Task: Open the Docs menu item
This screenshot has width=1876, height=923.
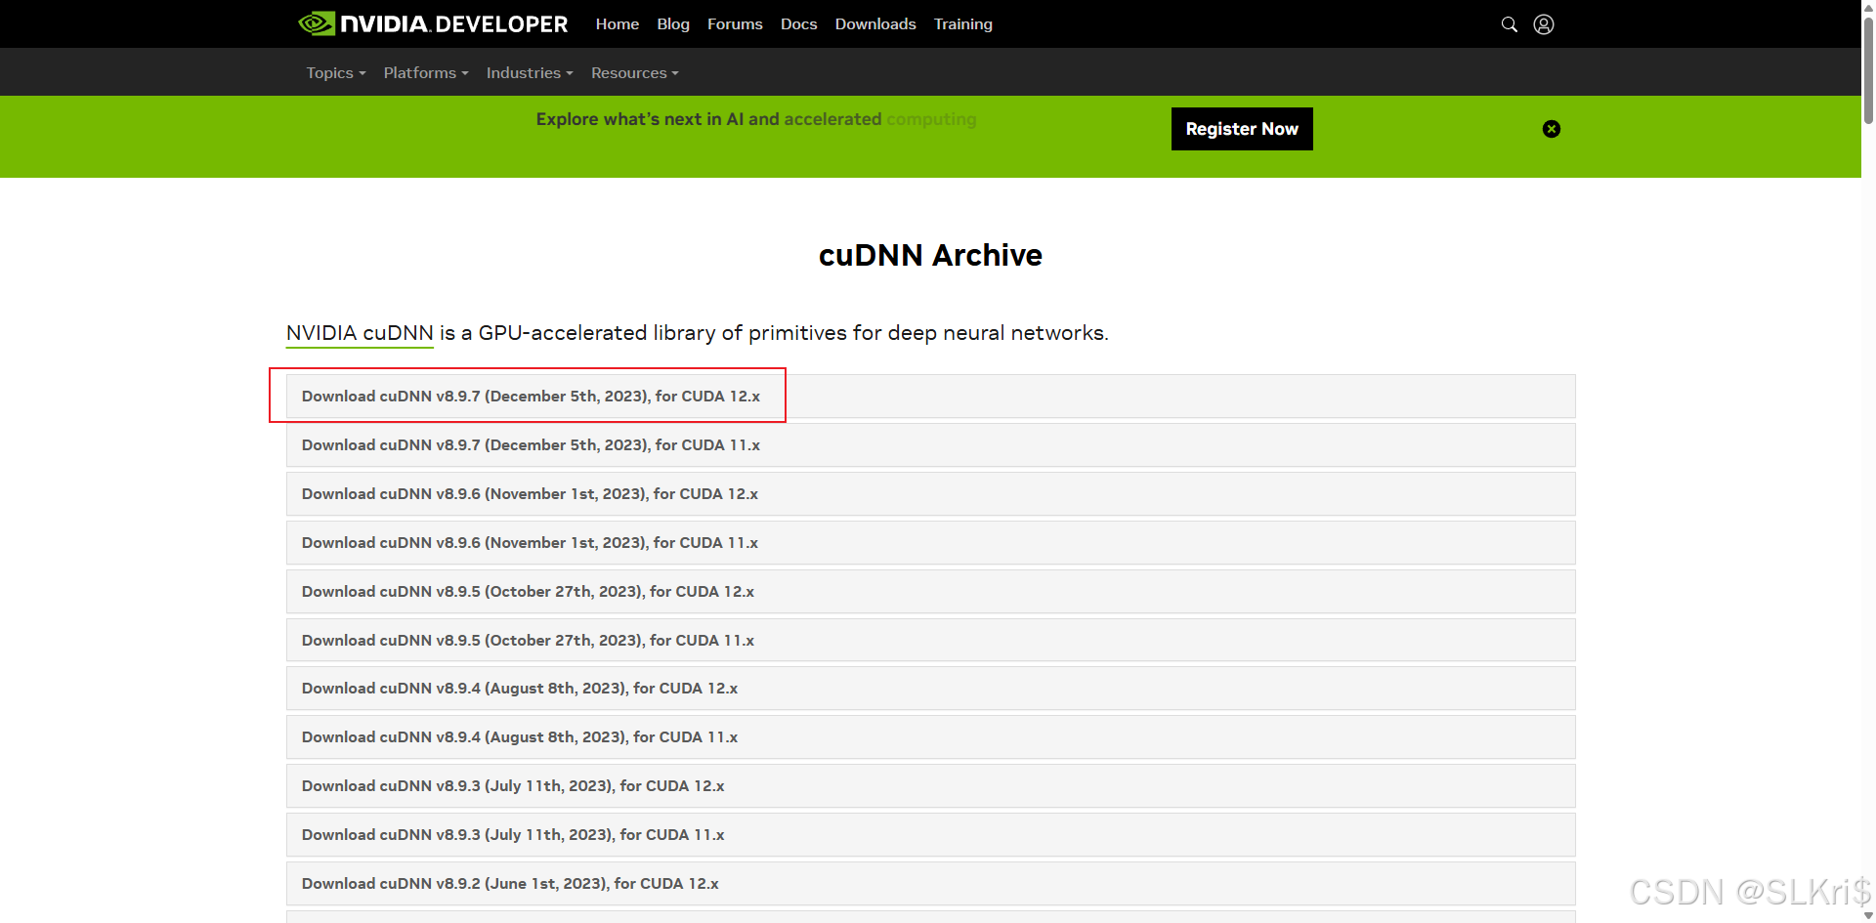Action: [x=798, y=24]
